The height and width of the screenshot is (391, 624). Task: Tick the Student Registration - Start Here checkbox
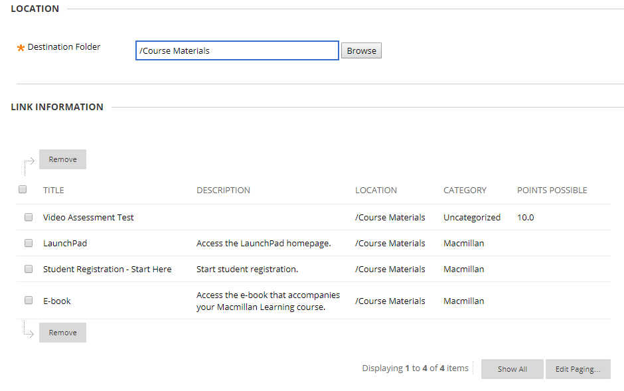(x=29, y=269)
